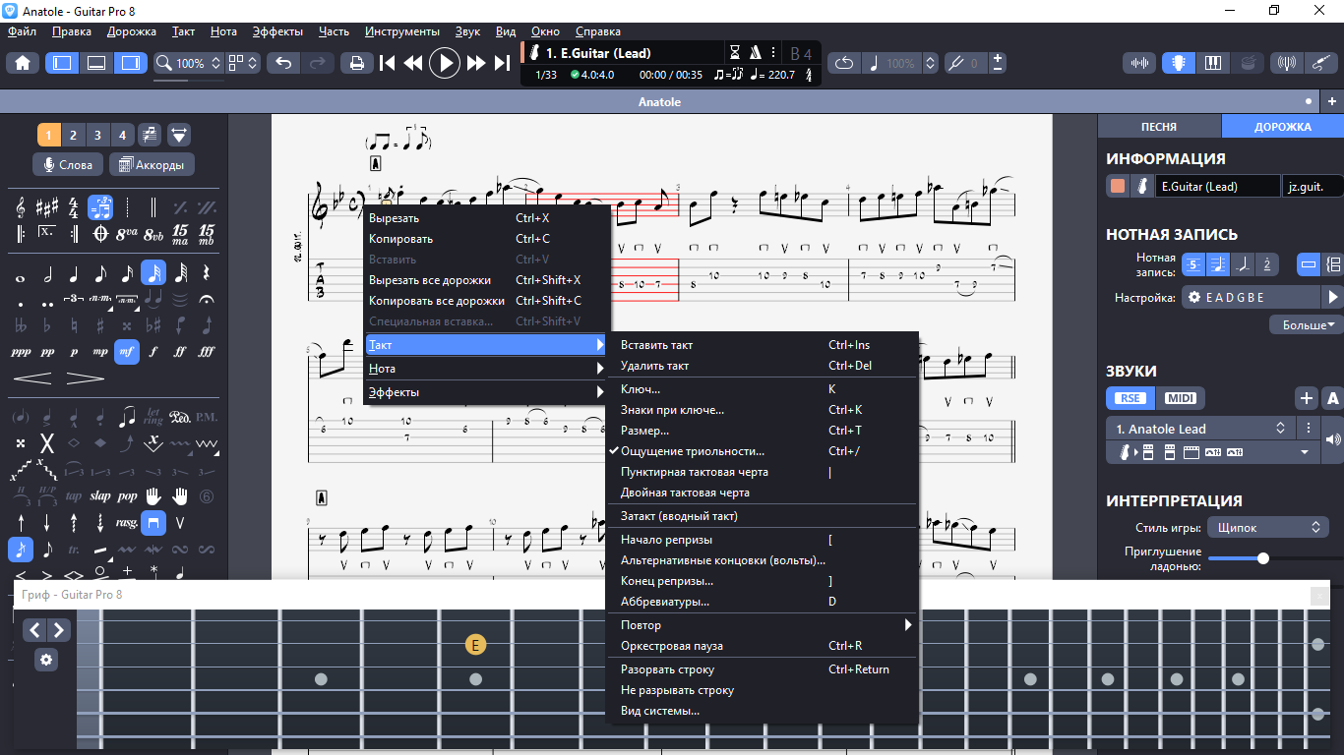1344x755 pixels.
Task: Start playback with the Play button
Action: [x=445, y=63]
